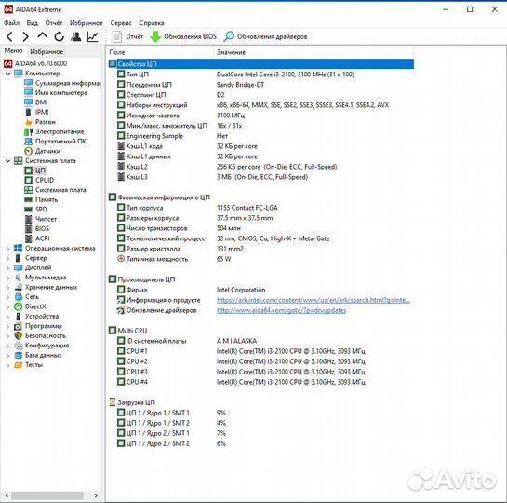Select the Кэш L3 row
507x503 pixels.
[260, 177]
